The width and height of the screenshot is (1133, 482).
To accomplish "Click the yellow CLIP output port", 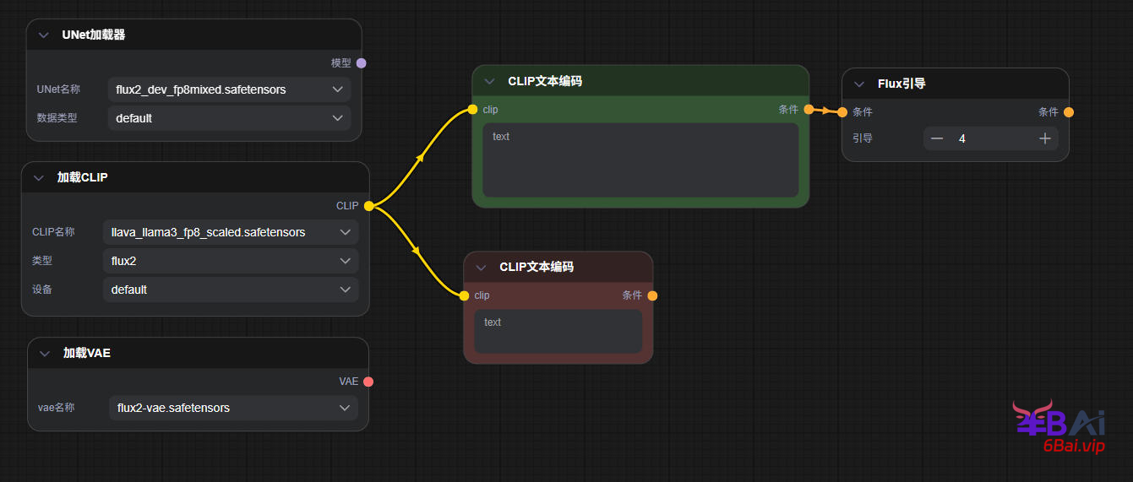I will point(369,206).
